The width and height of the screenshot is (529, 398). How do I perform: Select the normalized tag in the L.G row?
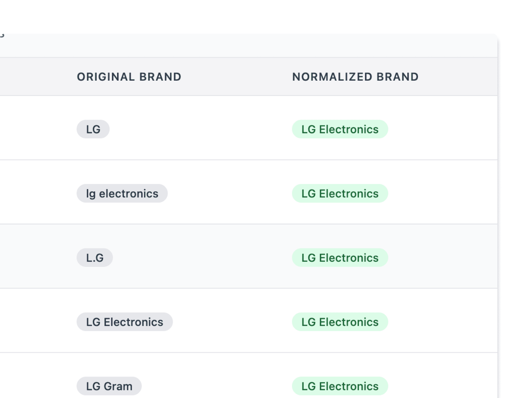tap(340, 258)
